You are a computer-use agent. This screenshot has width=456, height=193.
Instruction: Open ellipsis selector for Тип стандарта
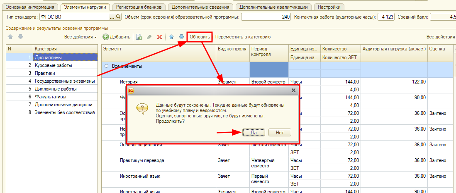coord(112,17)
